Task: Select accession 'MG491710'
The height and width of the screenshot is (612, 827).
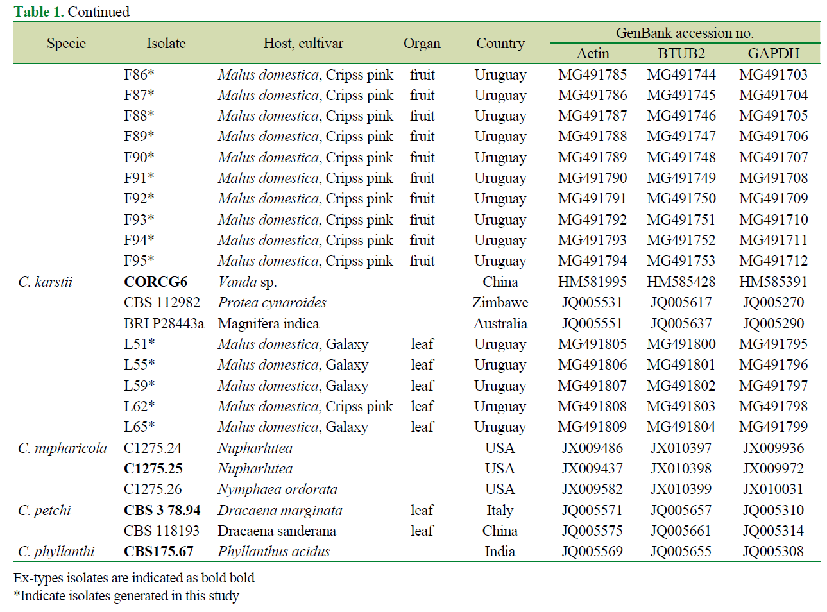Action: (x=773, y=219)
